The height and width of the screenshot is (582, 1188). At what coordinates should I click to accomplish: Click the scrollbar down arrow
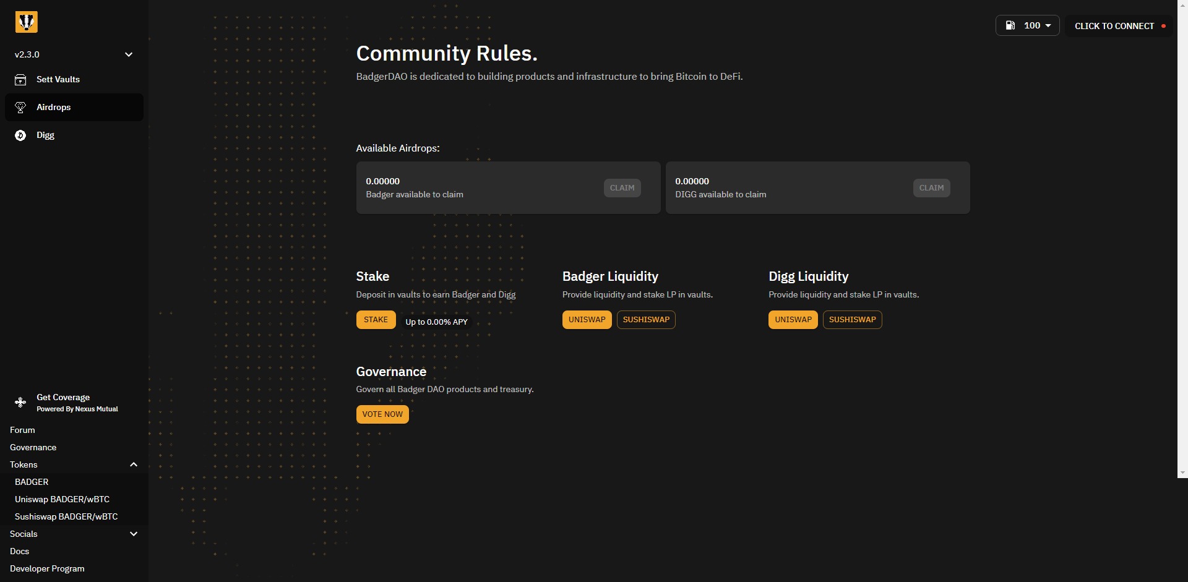(1182, 473)
